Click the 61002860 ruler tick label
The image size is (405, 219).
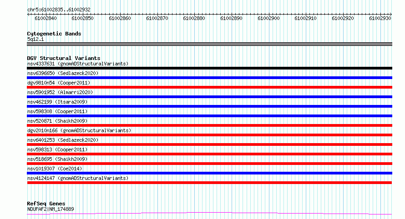tap(120, 18)
